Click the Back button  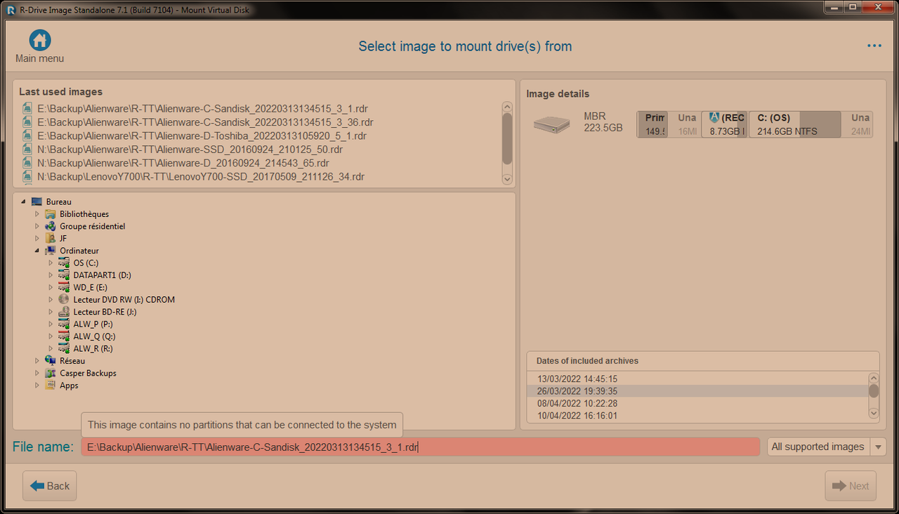[x=50, y=486]
